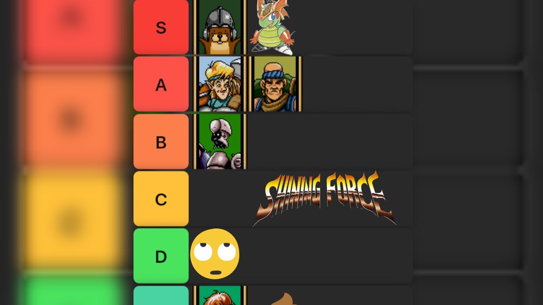
Task: Select the bald man with blue headband portrait
Action: pyautogui.click(x=275, y=84)
